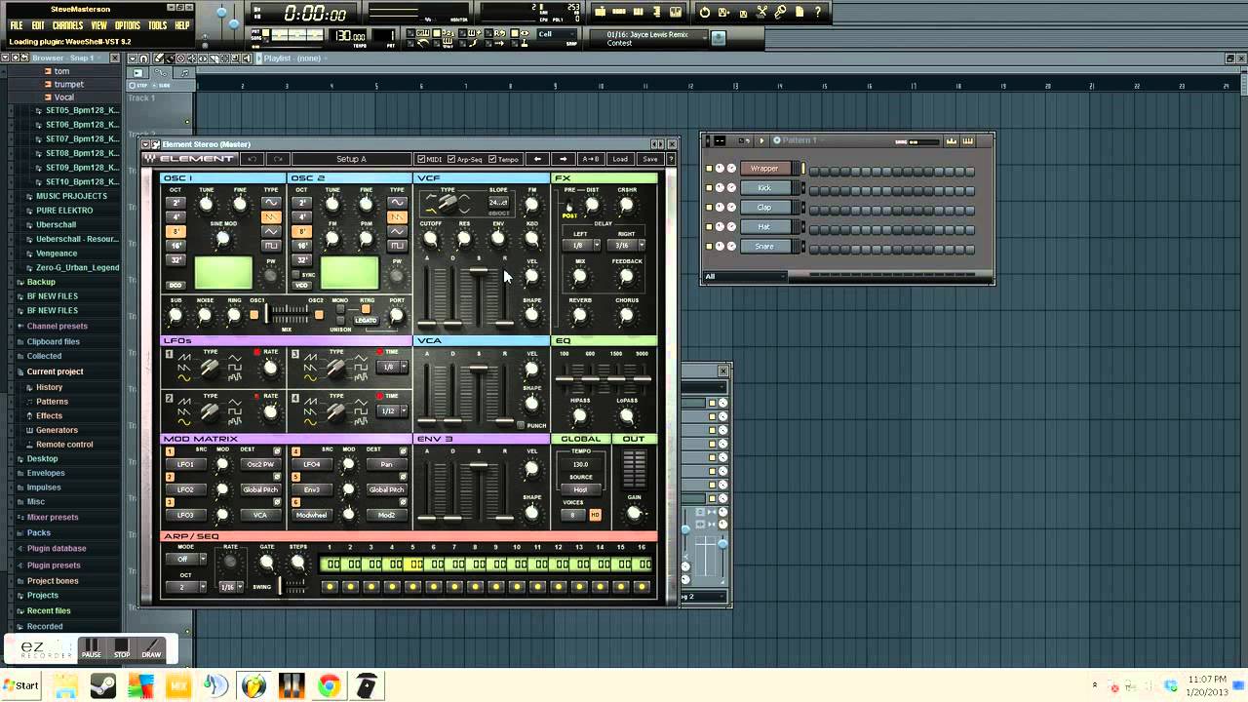Select sine waveform type for OSC 1

pos(271,202)
